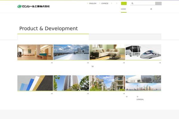Open the rooftop waterproofing thumbnail

(x=71, y=52)
